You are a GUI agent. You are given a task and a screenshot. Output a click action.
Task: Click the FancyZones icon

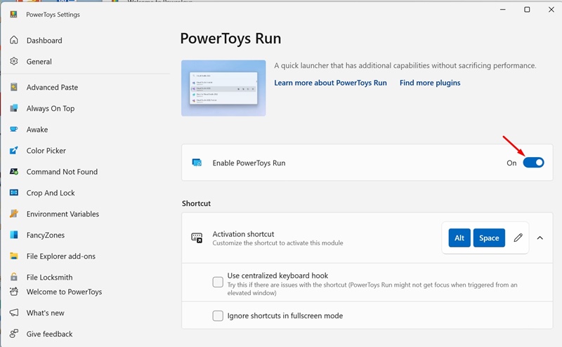pos(13,235)
